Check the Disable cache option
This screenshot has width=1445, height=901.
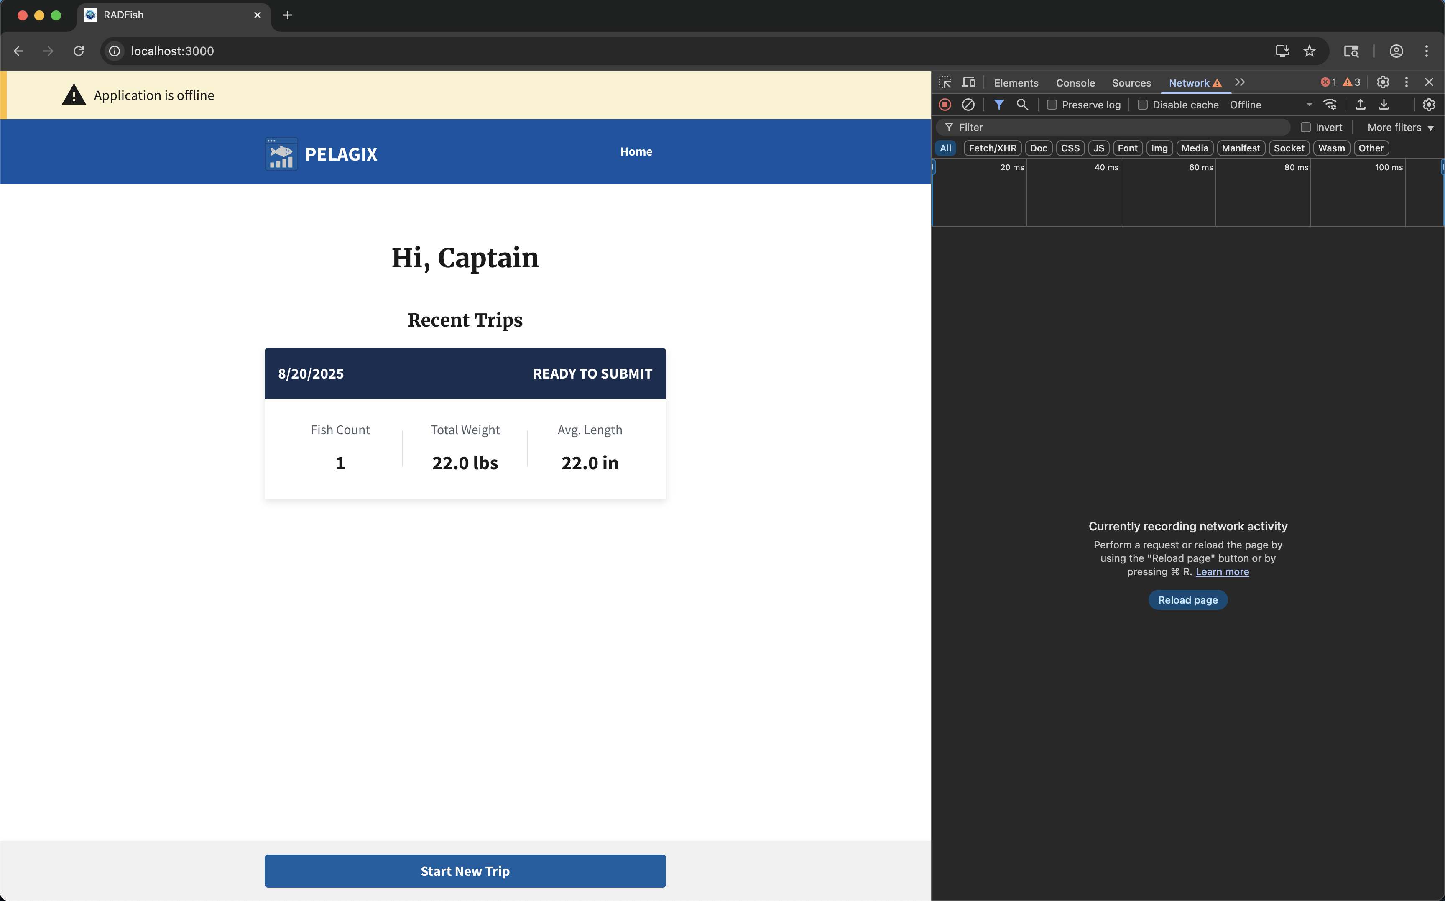pos(1142,105)
